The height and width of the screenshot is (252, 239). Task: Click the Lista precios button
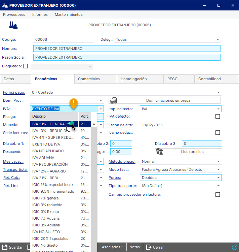pos(189,152)
